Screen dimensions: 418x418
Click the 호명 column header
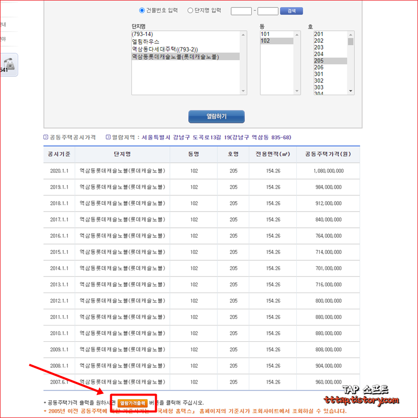[x=233, y=154]
